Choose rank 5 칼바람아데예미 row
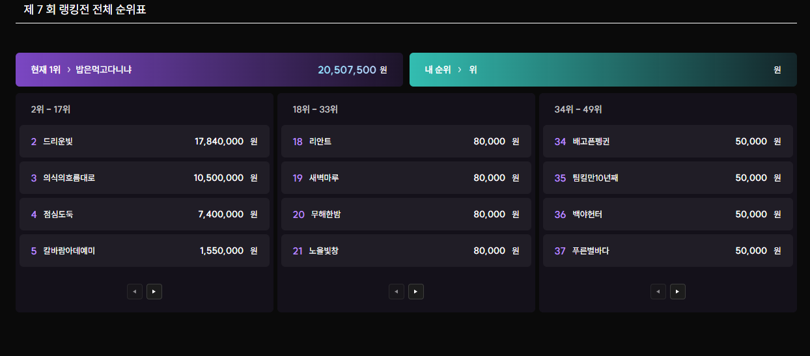Image resolution: width=810 pixels, height=356 pixels. (x=145, y=251)
